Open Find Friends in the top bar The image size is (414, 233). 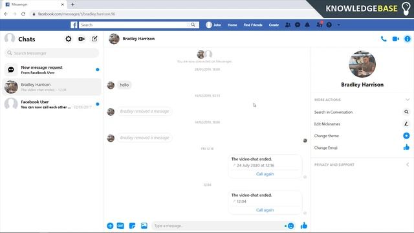(x=253, y=25)
